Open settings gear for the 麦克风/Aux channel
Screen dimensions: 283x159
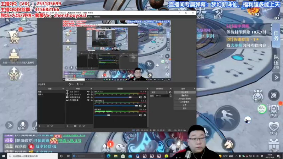pyautogui.click(x=145, y=97)
